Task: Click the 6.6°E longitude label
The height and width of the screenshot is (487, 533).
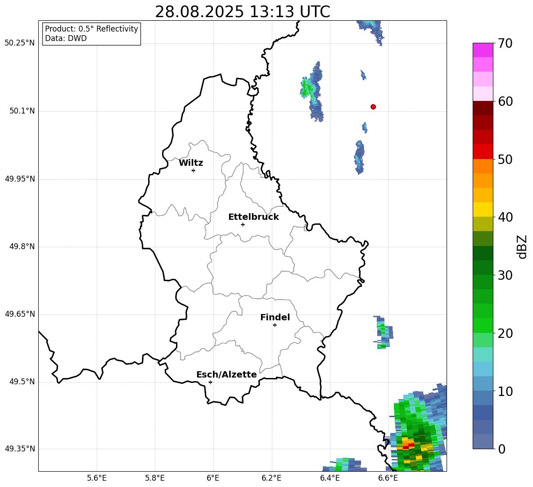Action: [388, 478]
